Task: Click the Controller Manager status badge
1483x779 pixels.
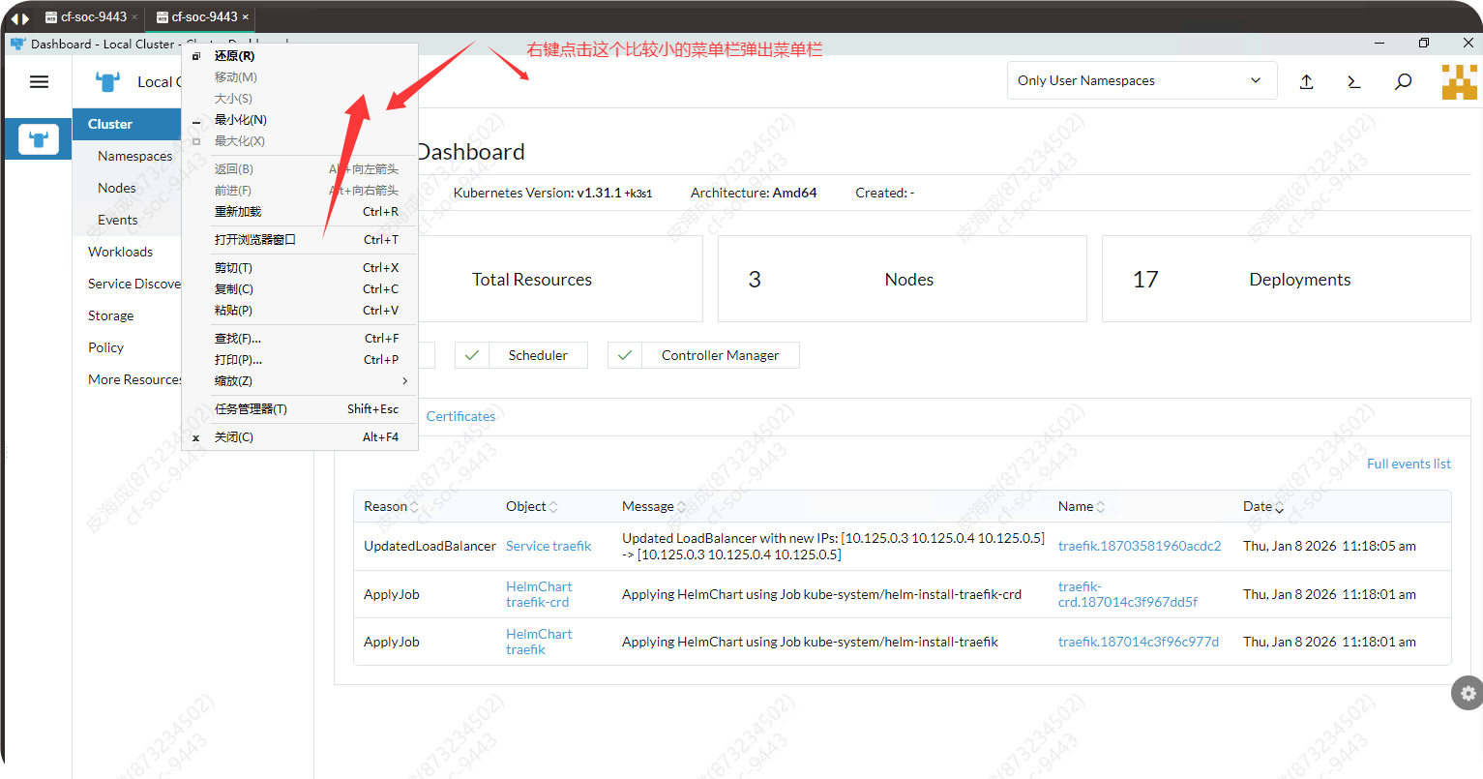Action: (703, 355)
